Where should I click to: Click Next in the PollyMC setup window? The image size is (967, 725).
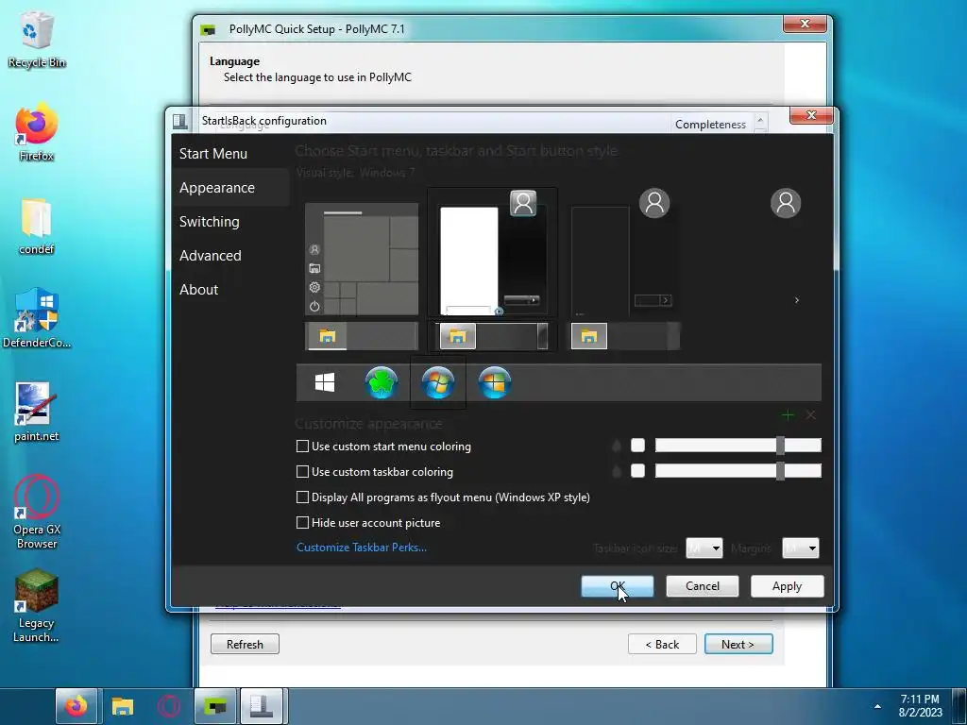tap(738, 644)
